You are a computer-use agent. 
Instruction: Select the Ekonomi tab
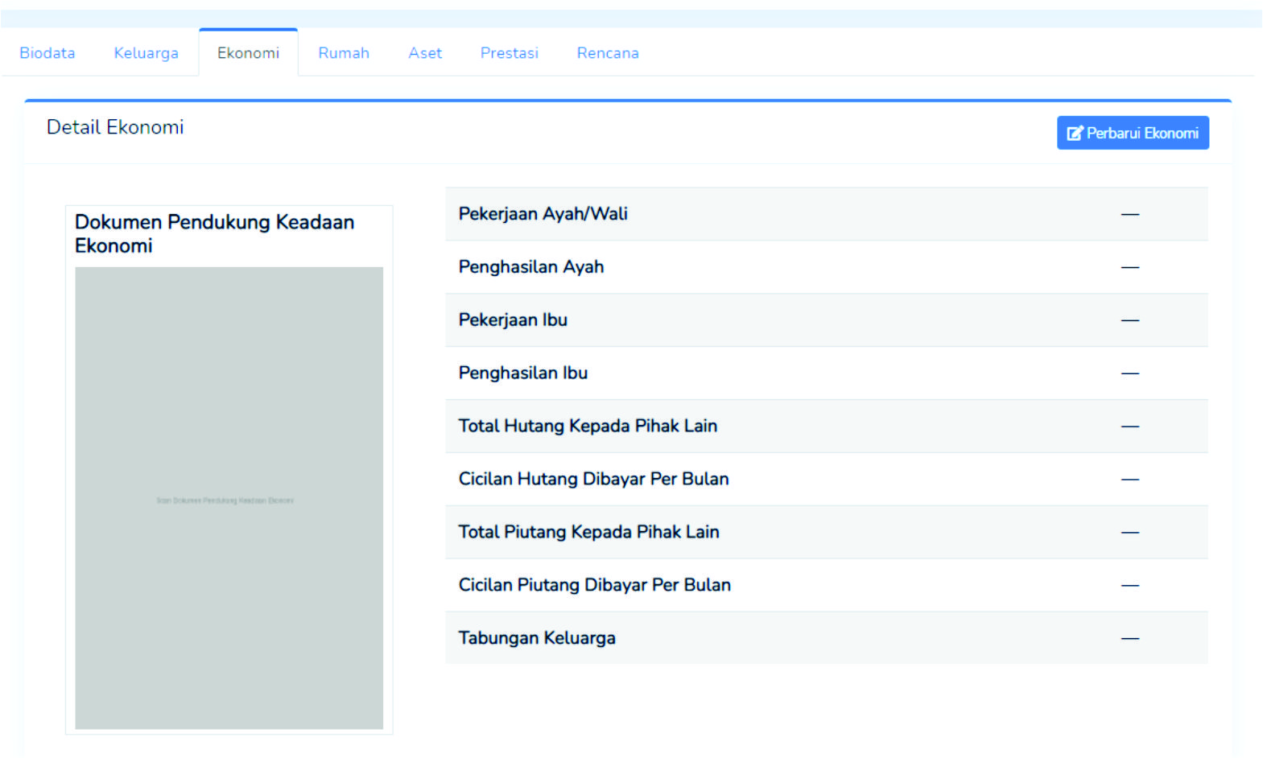coord(248,53)
